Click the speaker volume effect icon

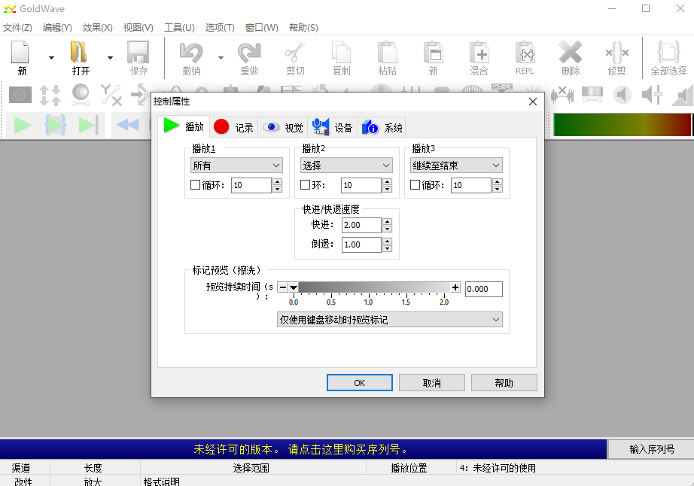pyautogui.click(x=622, y=95)
